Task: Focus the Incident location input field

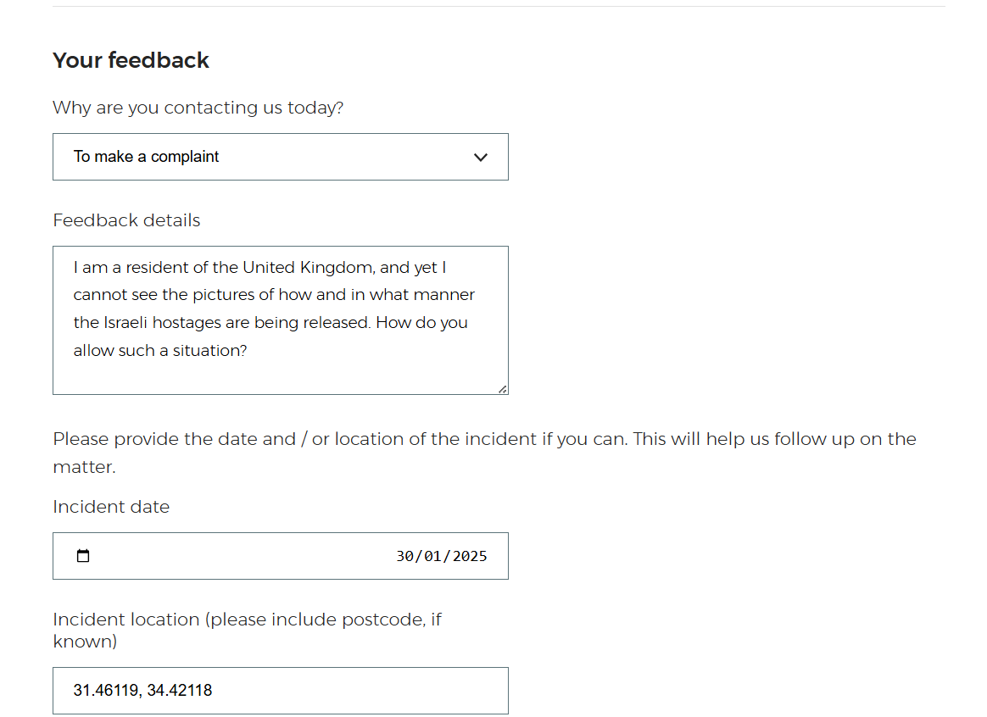Action: tap(339, 691)
